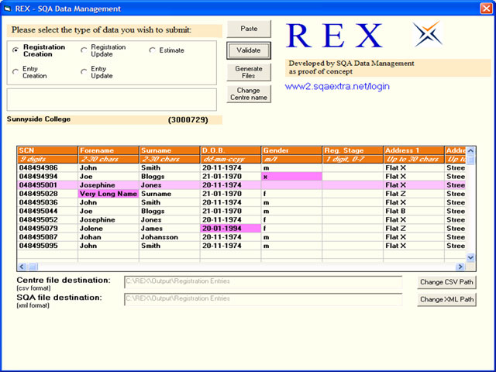Click the Jolene forename cell

[108, 229]
